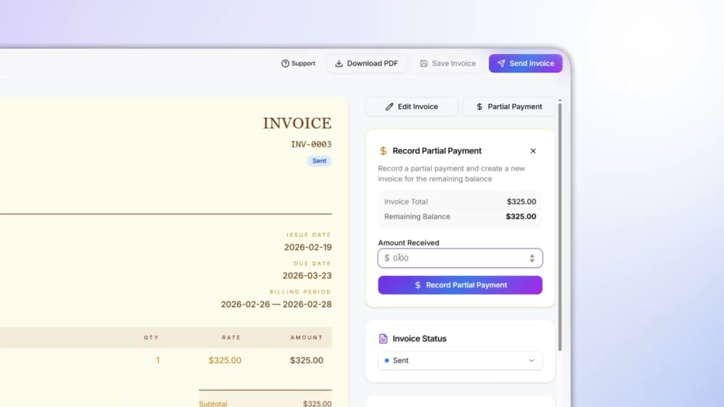Click issue date 2026-02-19
Viewport: 724px width, 407px height.
pyautogui.click(x=308, y=247)
